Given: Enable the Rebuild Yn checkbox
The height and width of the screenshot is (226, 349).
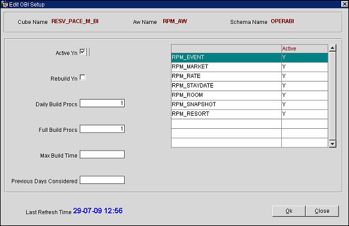Looking at the screenshot, I should pos(82,77).
